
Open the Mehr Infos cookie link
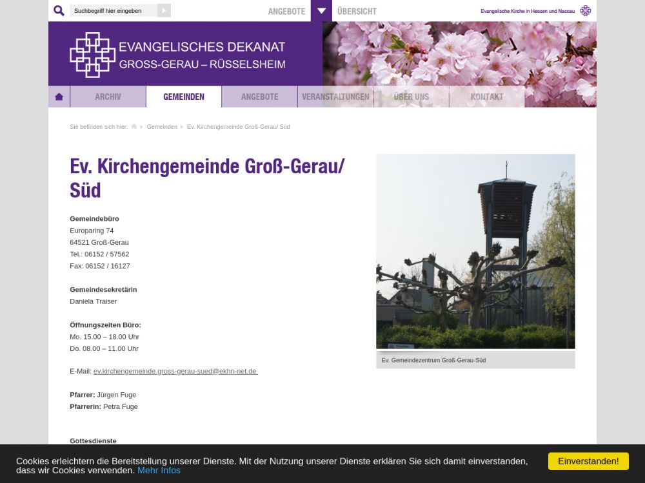coord(159,470)
